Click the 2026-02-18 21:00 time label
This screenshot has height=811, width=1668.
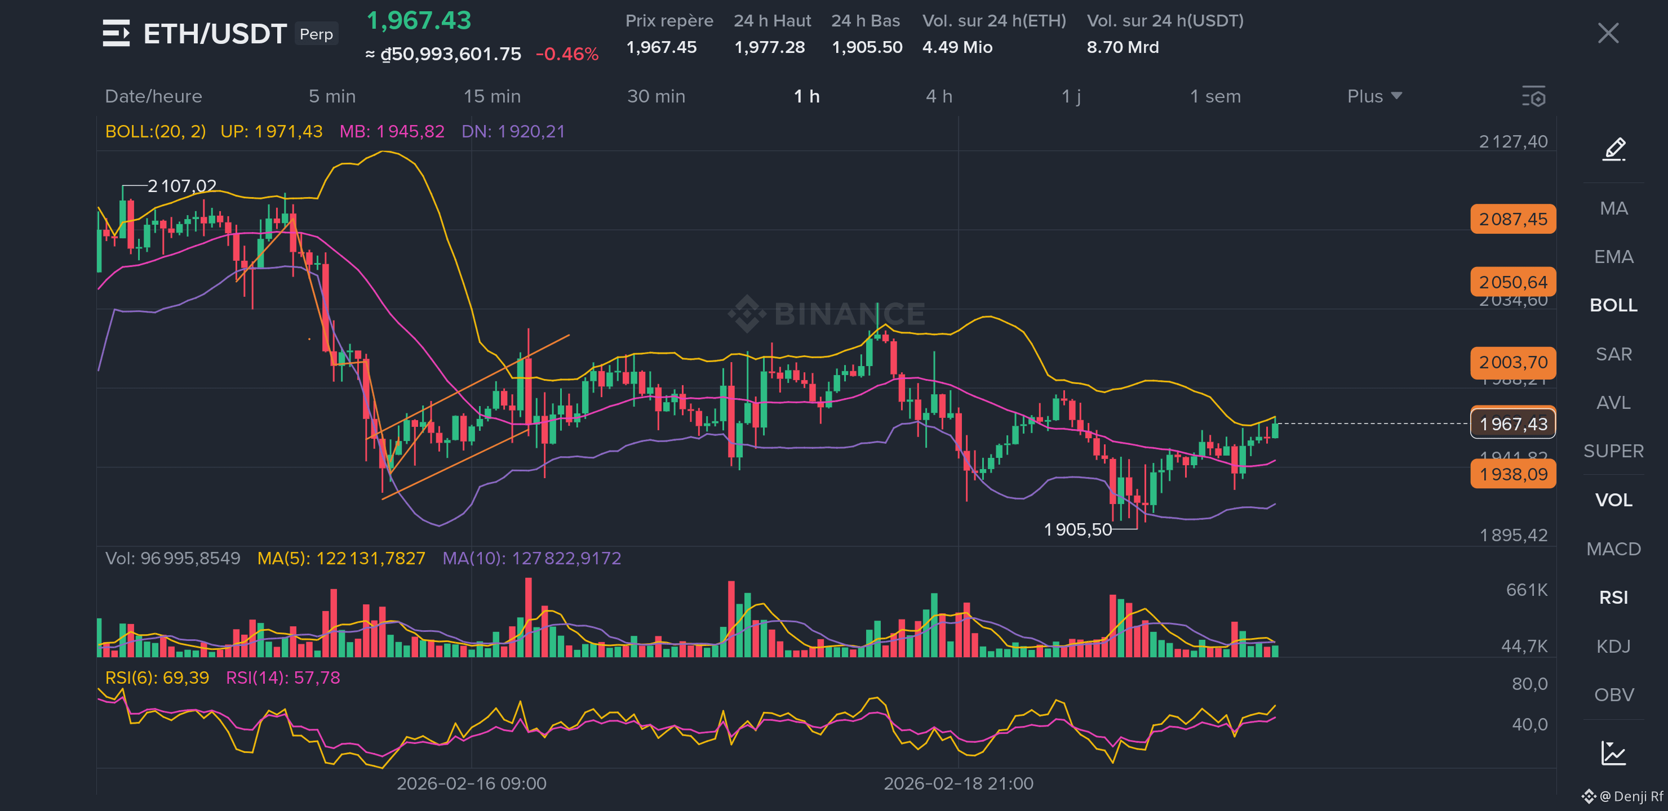(x=959, y=784)
